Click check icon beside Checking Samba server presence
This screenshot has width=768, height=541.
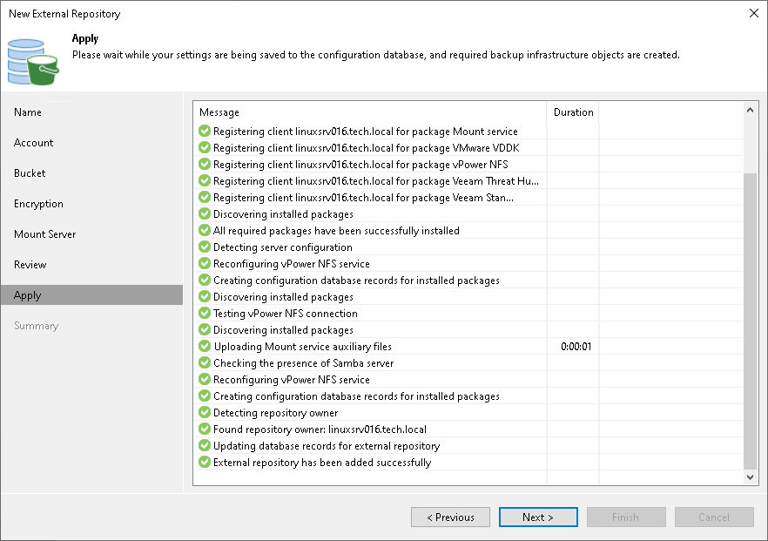[x=205, y=362]
